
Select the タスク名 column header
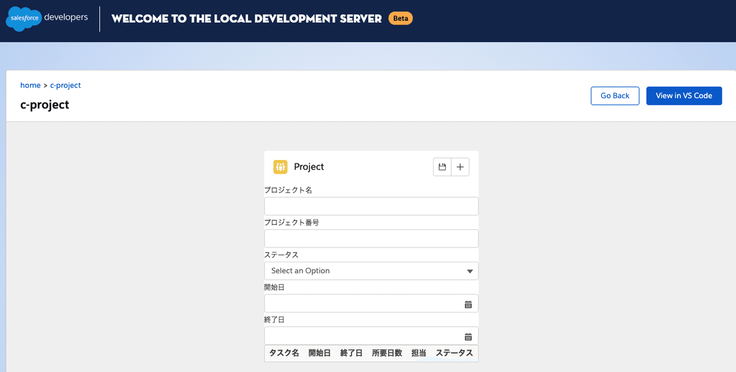click(x=283, y=353)
